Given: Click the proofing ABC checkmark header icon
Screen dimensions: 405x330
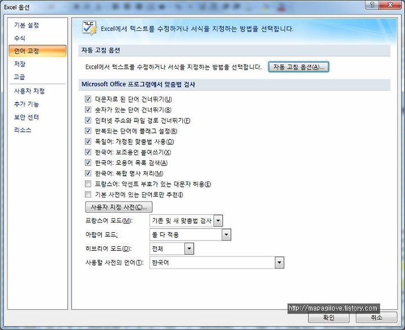Looking at the screenshot, I should click(x=89, y=28).
